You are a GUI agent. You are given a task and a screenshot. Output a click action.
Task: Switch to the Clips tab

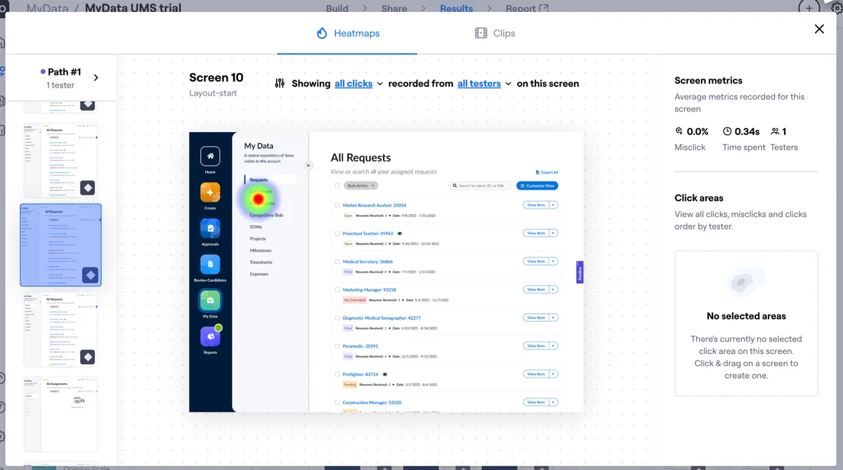pos(495,33)
